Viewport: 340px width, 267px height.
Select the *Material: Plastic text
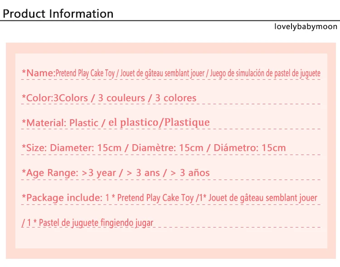[60, 123]
